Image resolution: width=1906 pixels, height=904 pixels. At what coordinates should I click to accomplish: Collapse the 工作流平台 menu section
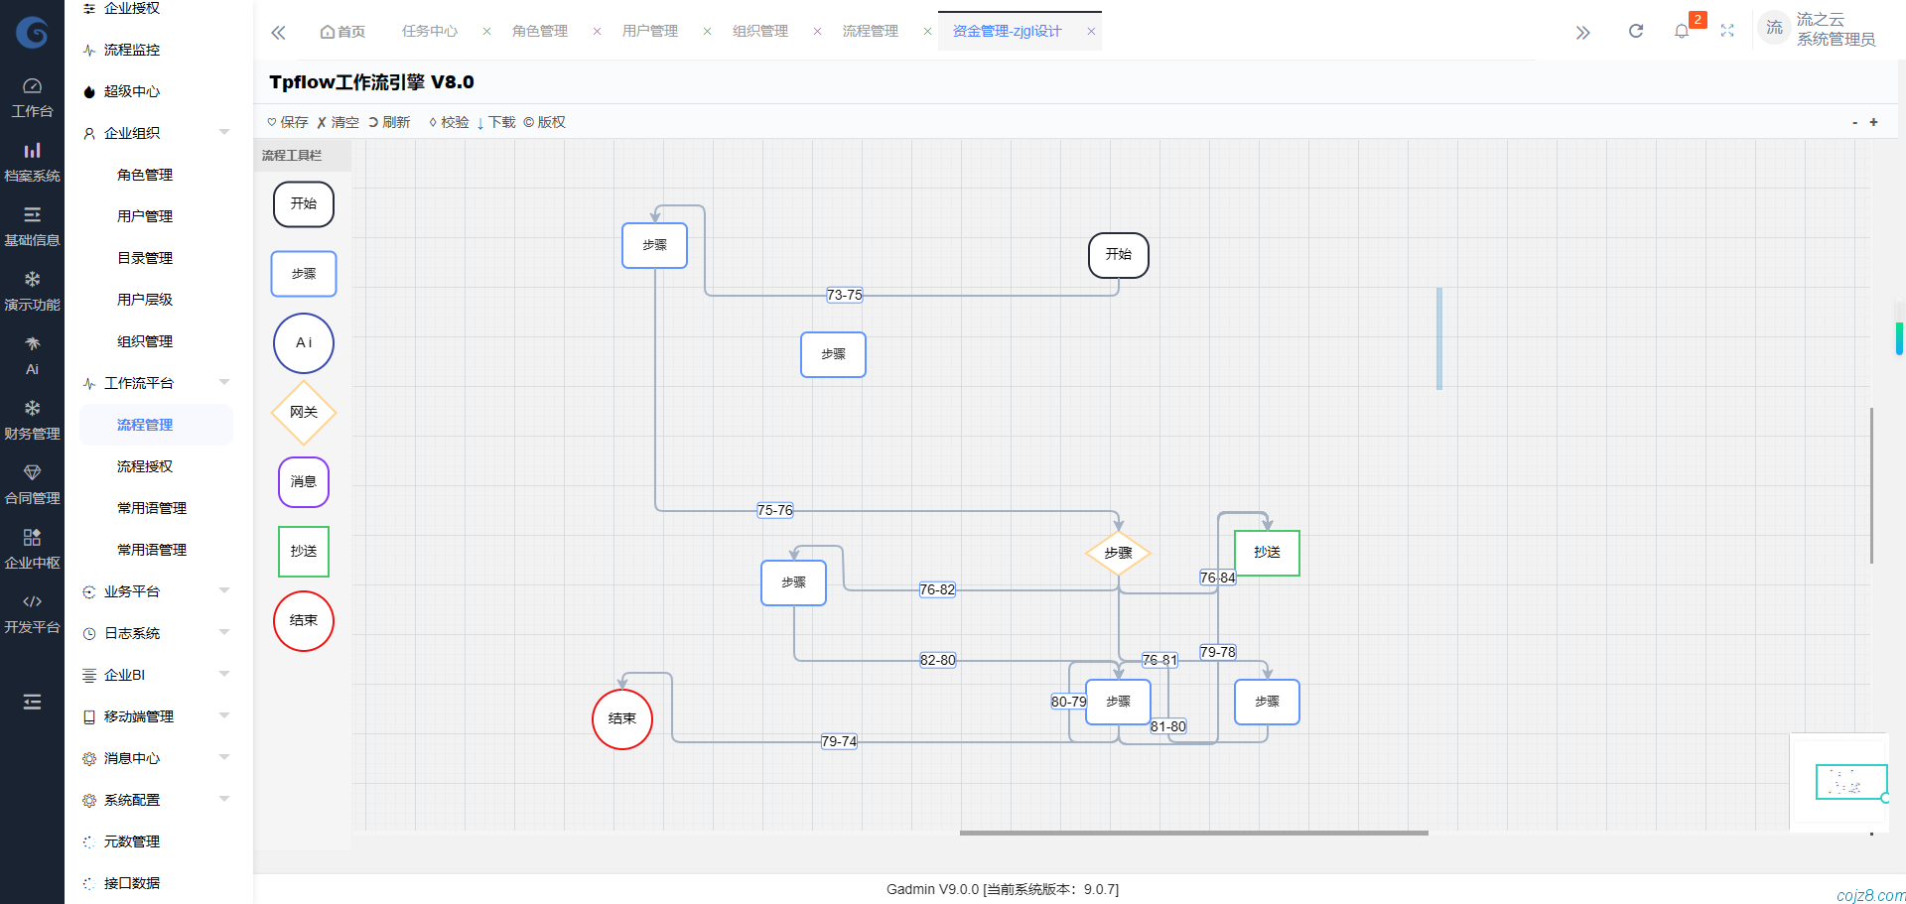(223, 382)
